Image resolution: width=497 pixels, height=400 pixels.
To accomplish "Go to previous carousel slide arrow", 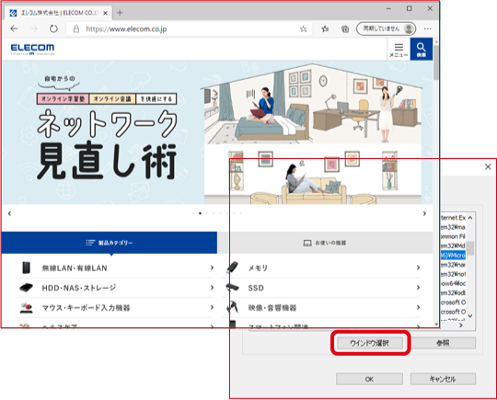I will click(9, 213).
